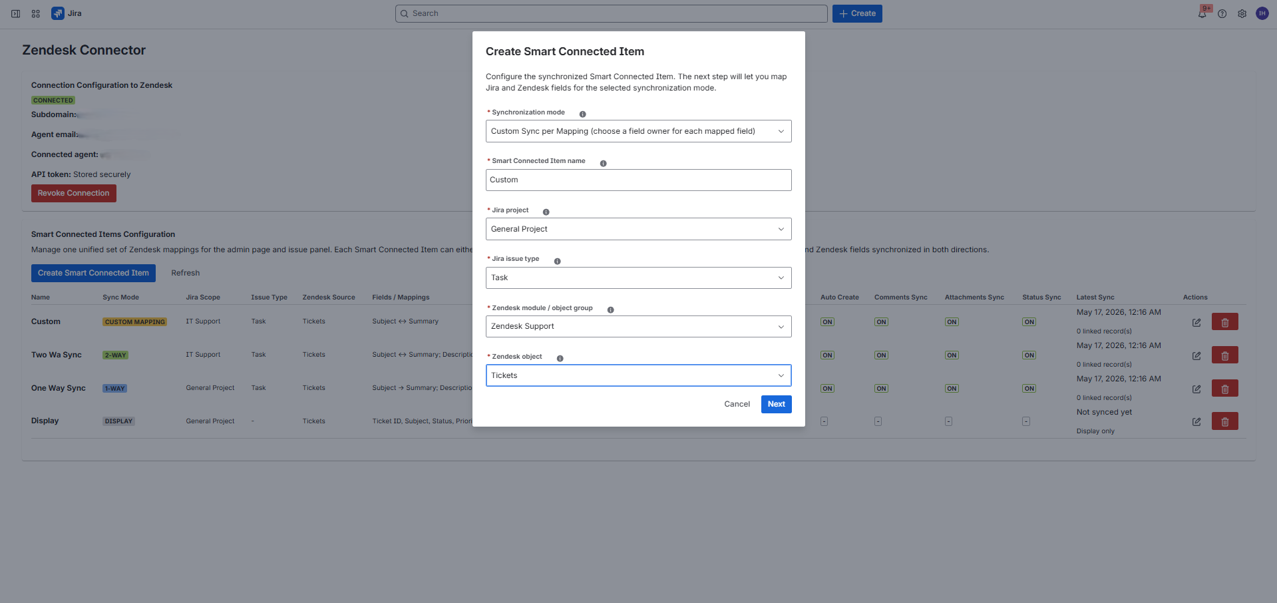Open the user profile avatar

[1262, 13]
